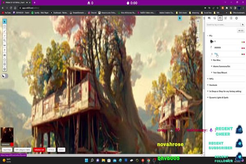Click the journal search input field
Screen dimensions: 246x164
coord(223,25)
